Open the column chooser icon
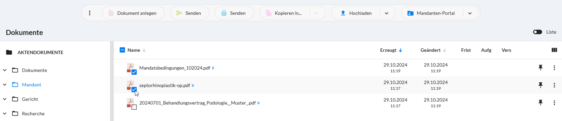 tap(554, 50)
